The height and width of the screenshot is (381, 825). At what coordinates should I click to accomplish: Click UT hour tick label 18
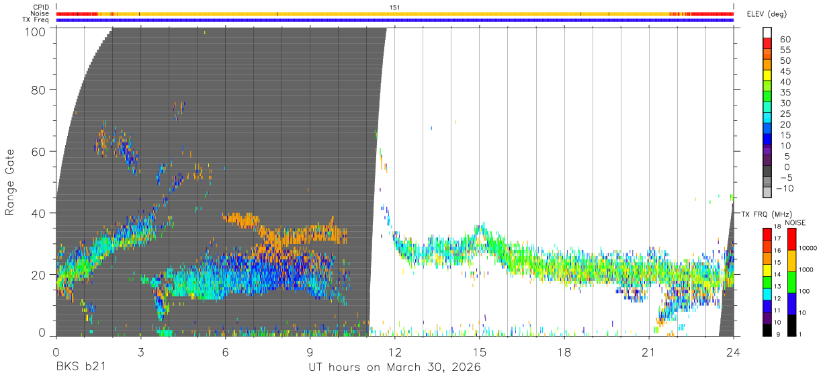564,352
